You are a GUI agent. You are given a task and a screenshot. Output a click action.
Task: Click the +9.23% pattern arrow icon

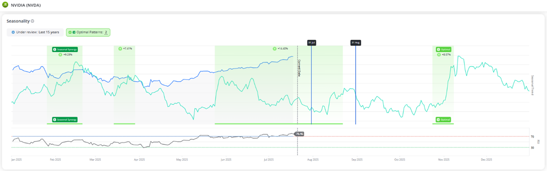point(60,55)
